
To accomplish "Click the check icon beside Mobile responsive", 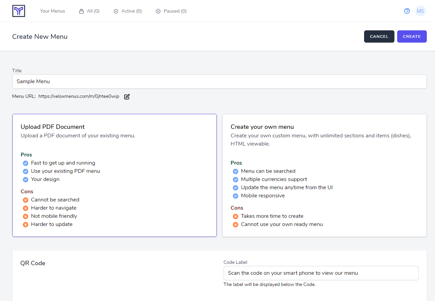I will click(x=235, y=196).
